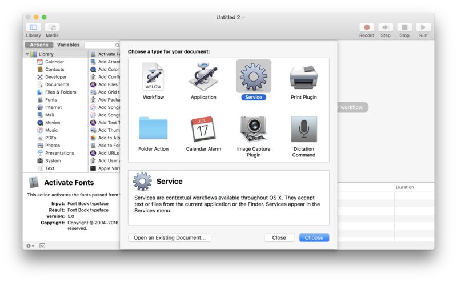Screen dimensions: 457x282
Task: Choose the Image Capture Plugin icon
Action: pyautogui.click(x=253, y=129)
